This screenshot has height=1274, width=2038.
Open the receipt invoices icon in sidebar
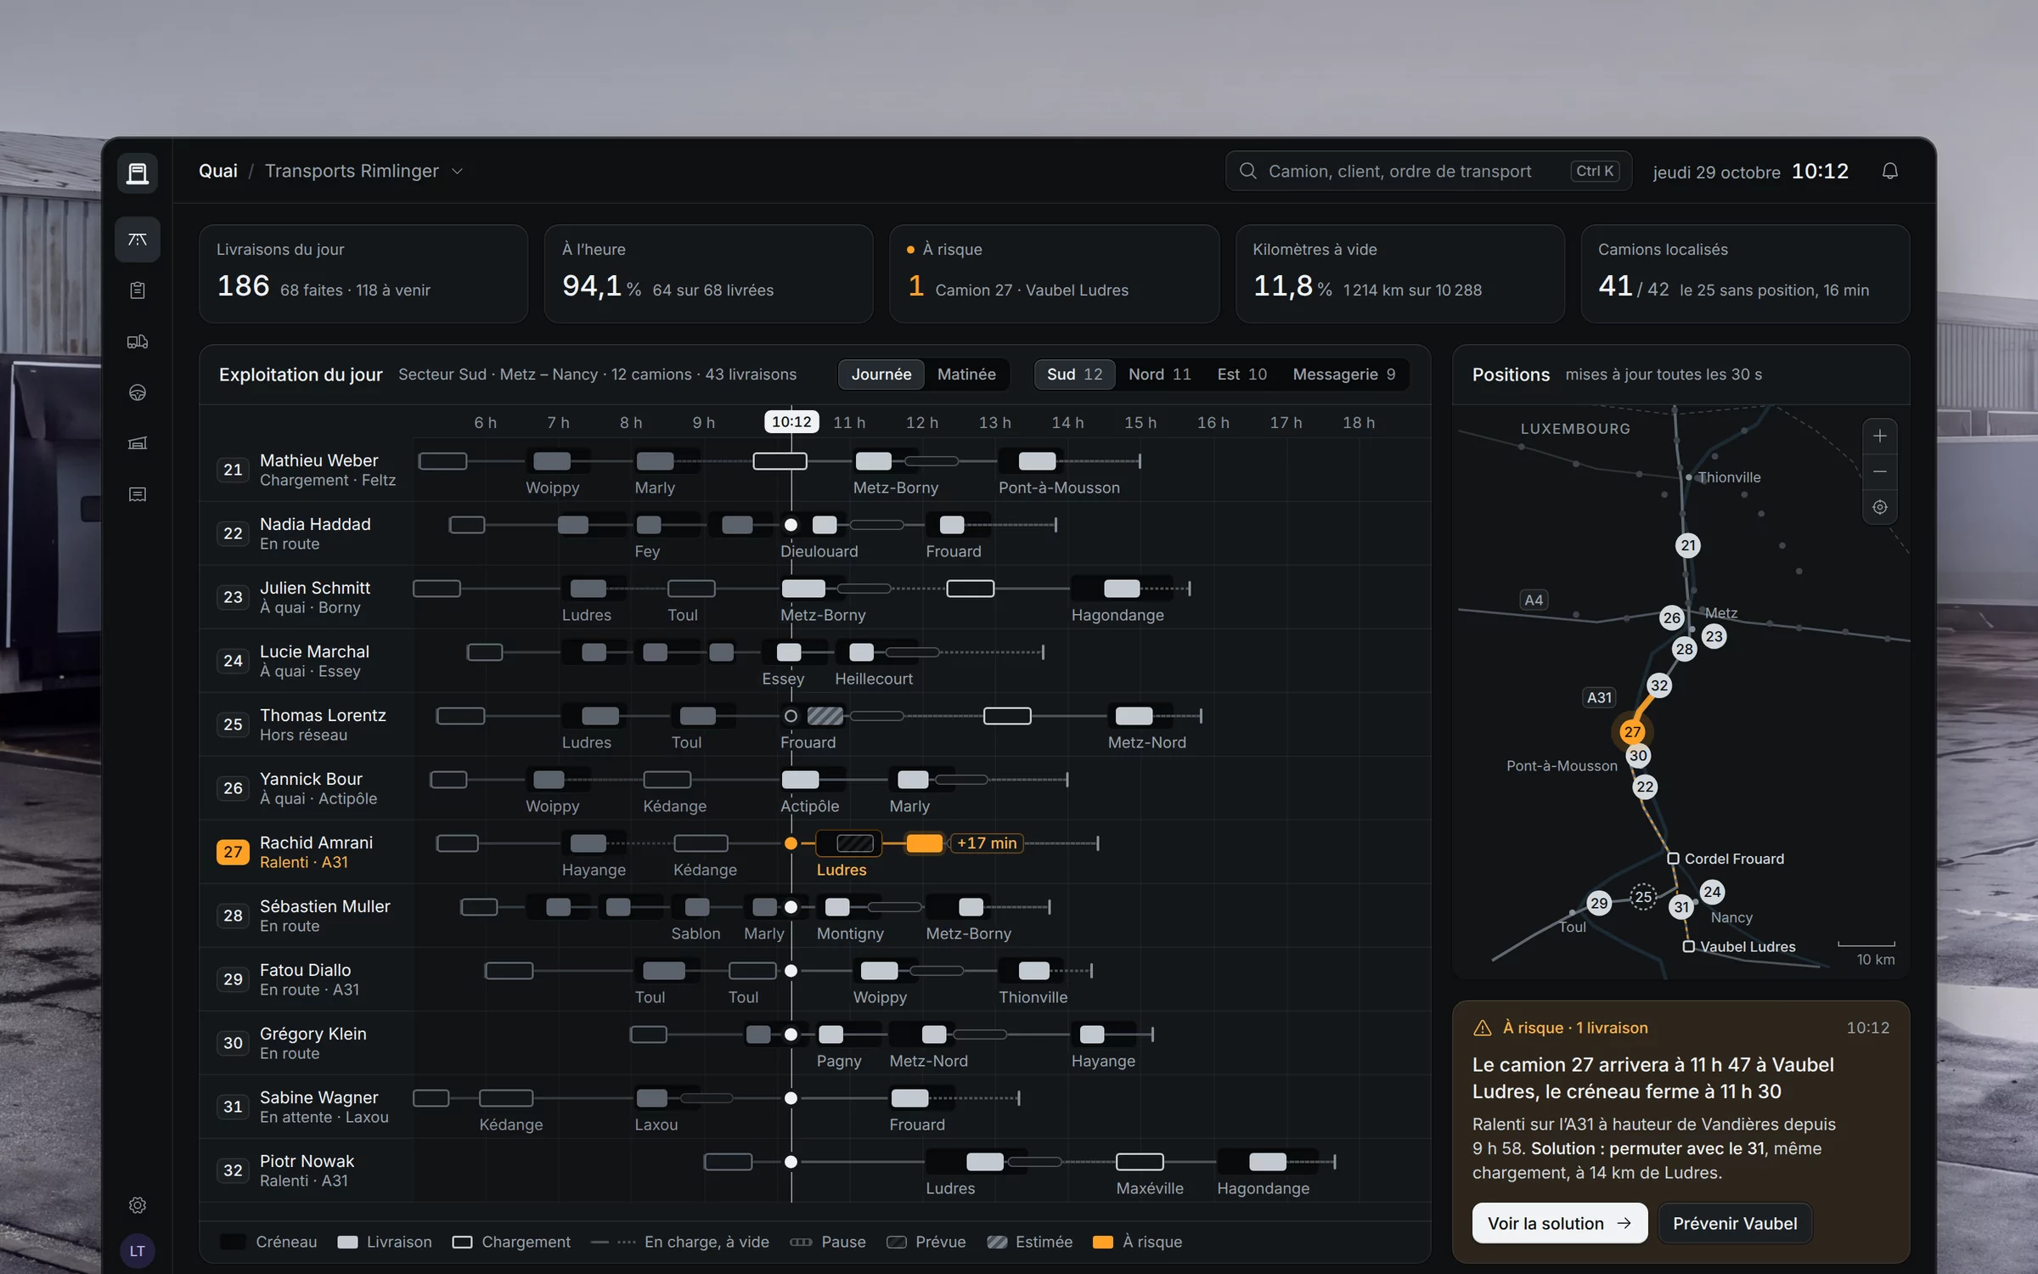click(138, 494)
